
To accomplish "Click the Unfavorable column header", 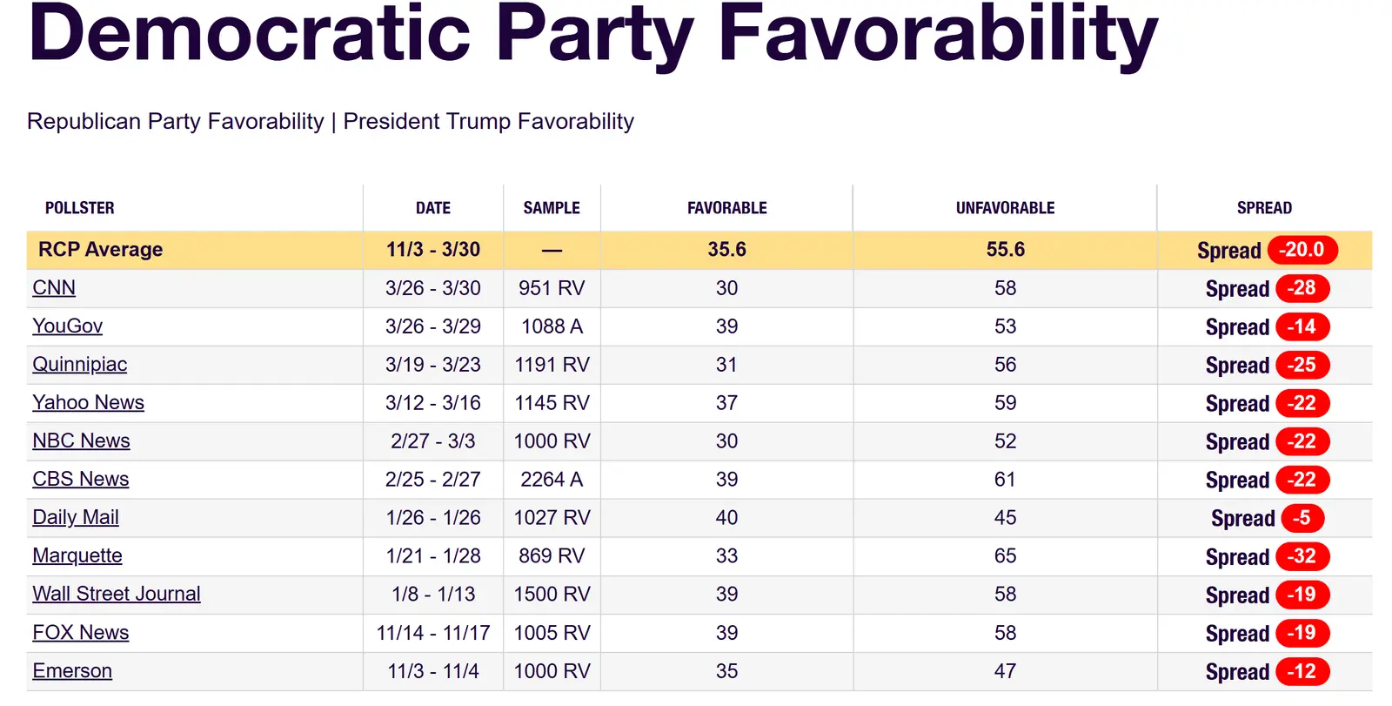I will (1005, 208).
